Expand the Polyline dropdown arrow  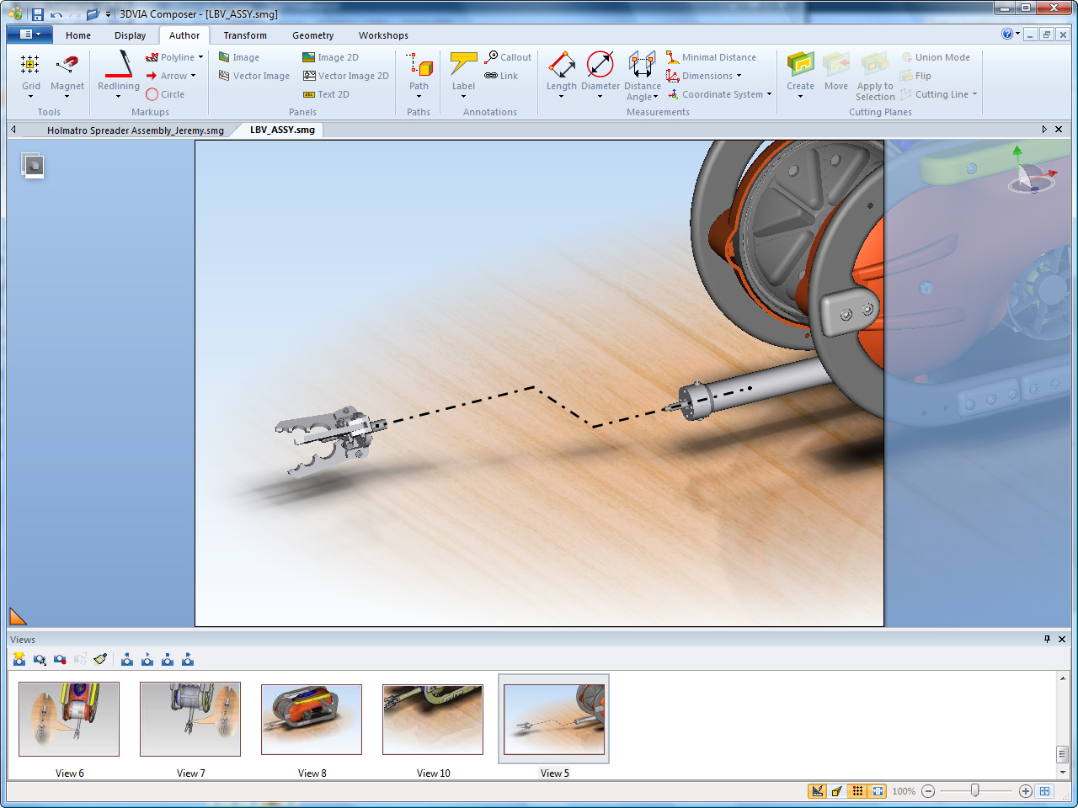pos(200,57)
